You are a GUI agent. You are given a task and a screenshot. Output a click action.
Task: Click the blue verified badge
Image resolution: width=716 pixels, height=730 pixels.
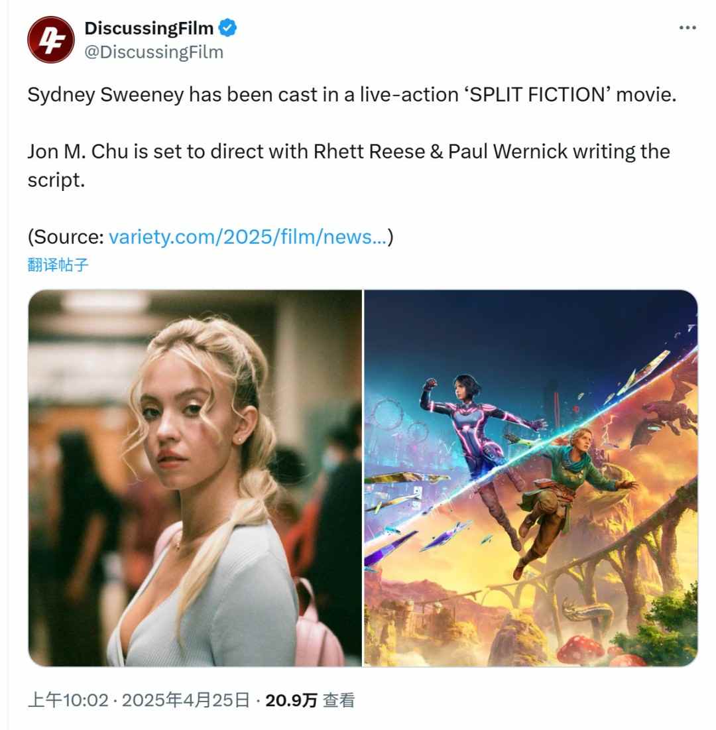227,28
